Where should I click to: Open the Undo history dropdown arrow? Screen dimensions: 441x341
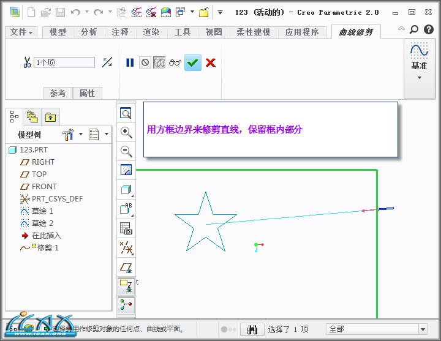click(87, 12)
